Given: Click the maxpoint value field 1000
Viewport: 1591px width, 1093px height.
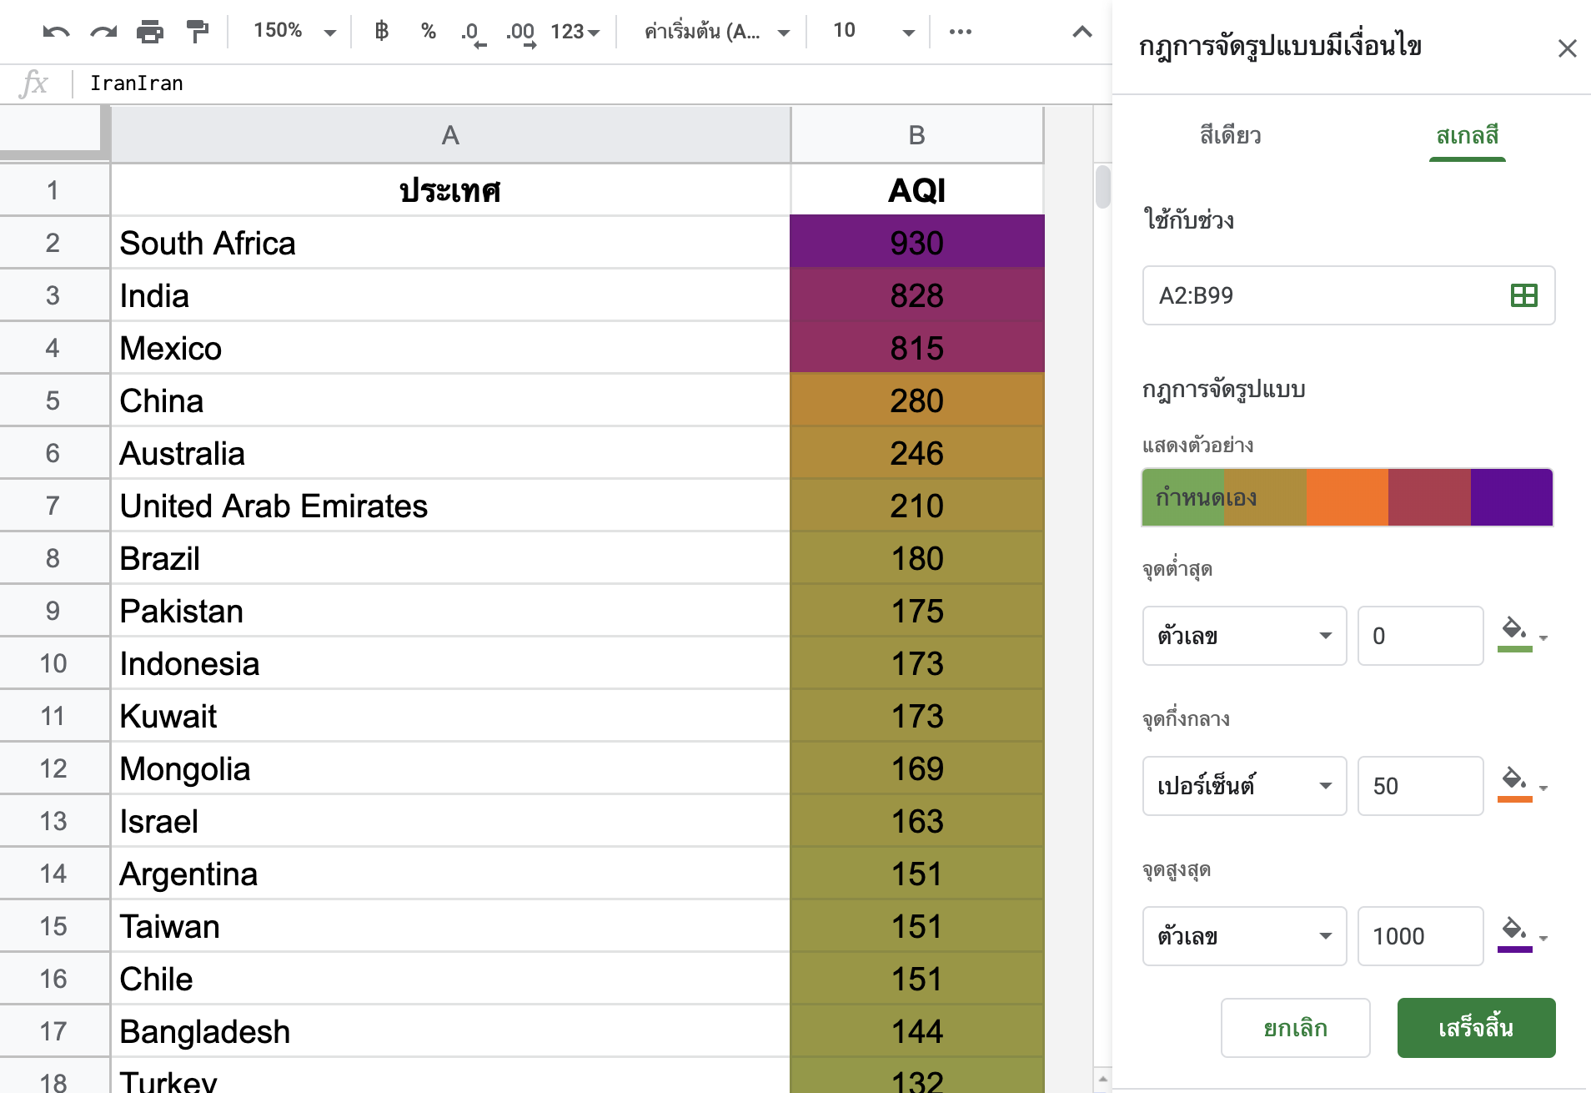Looking at the screenshot, I should click(x=1420, y=936).
